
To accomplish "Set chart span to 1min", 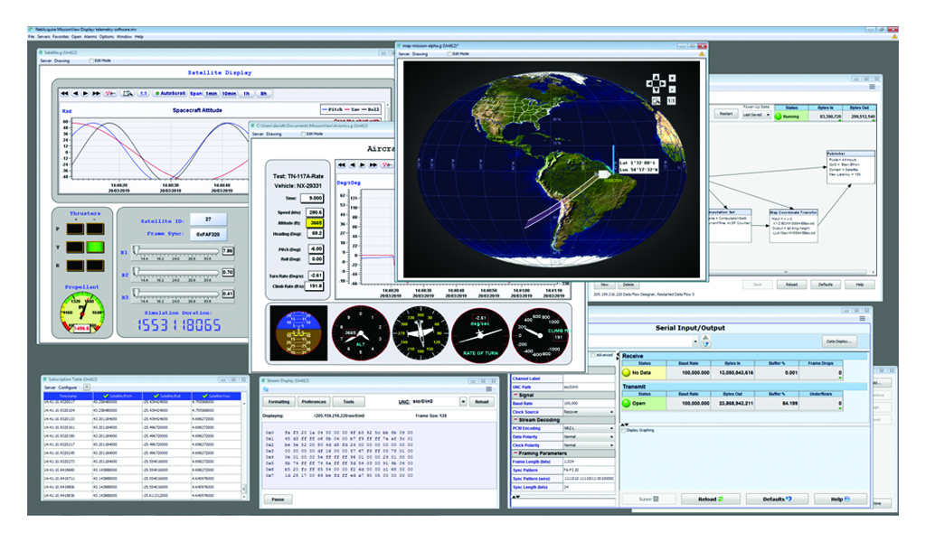I will 212,93.
